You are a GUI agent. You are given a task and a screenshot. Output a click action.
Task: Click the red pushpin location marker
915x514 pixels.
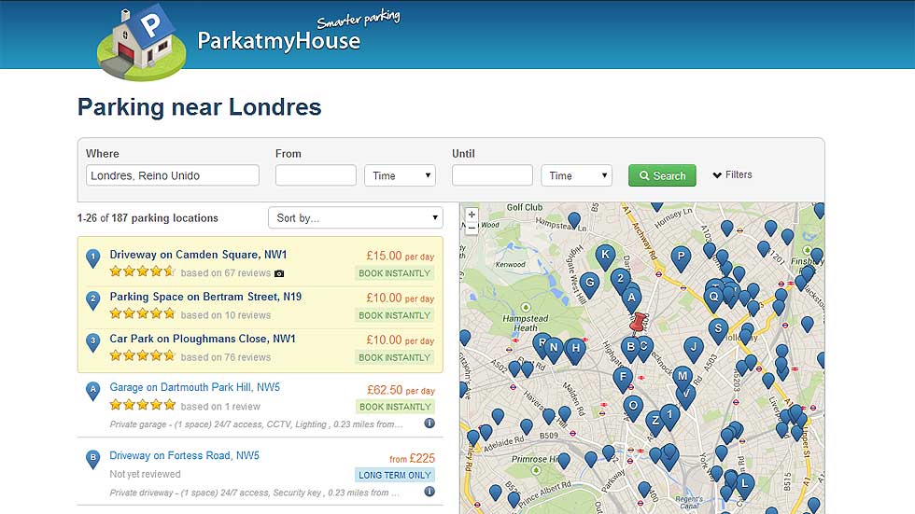(x=639, y=322)
